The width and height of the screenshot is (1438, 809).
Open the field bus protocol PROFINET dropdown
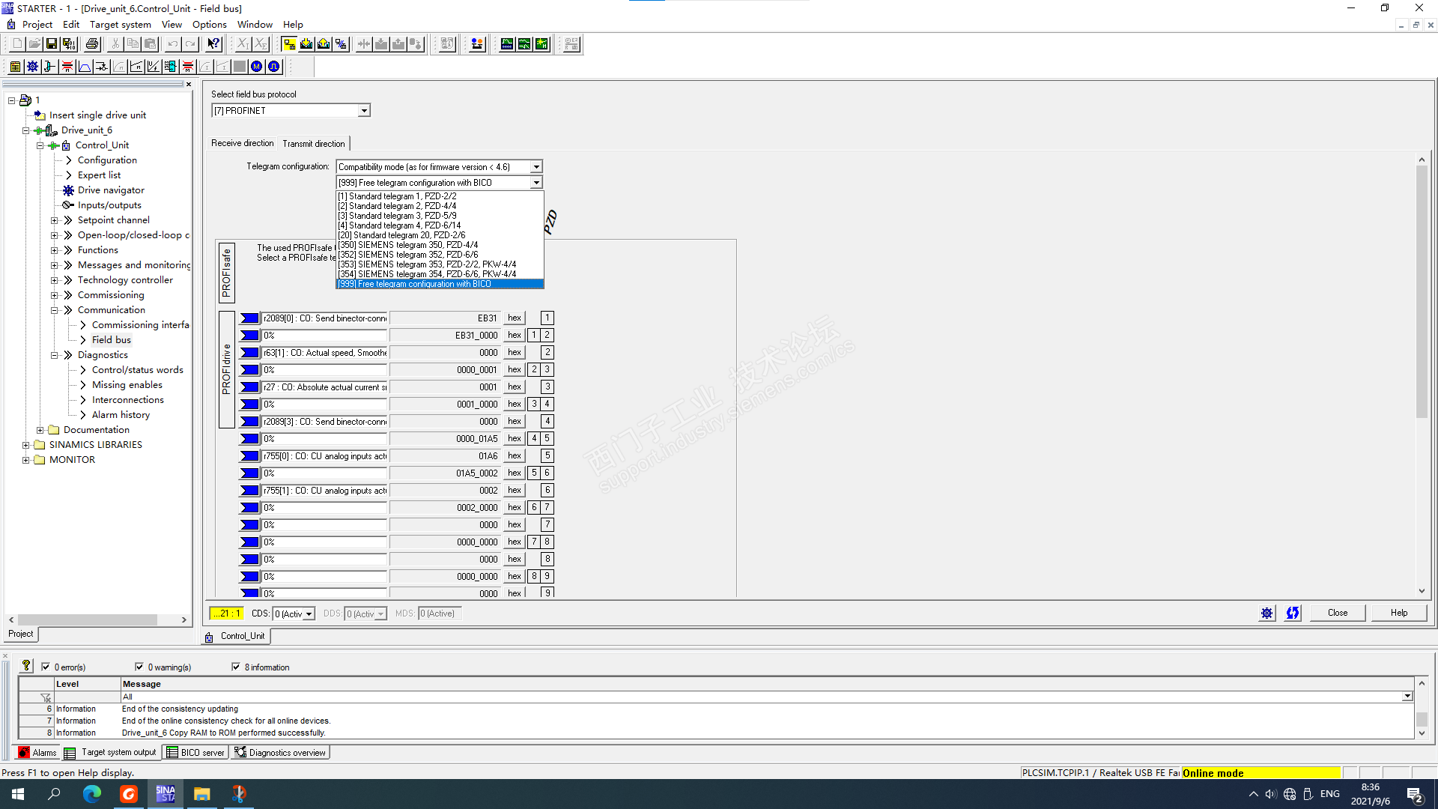(364, 111)
